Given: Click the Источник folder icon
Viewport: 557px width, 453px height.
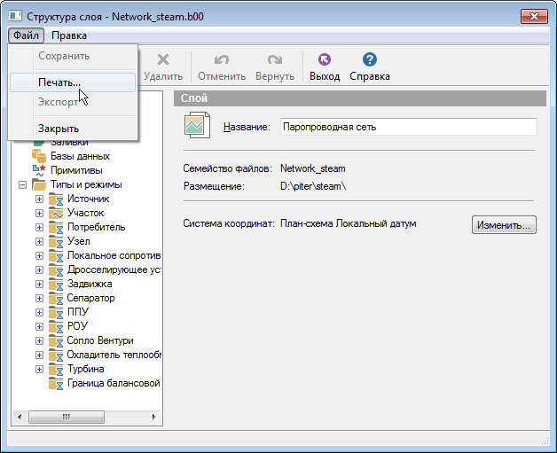Looking at the screenshot, I should coord(56,199).
